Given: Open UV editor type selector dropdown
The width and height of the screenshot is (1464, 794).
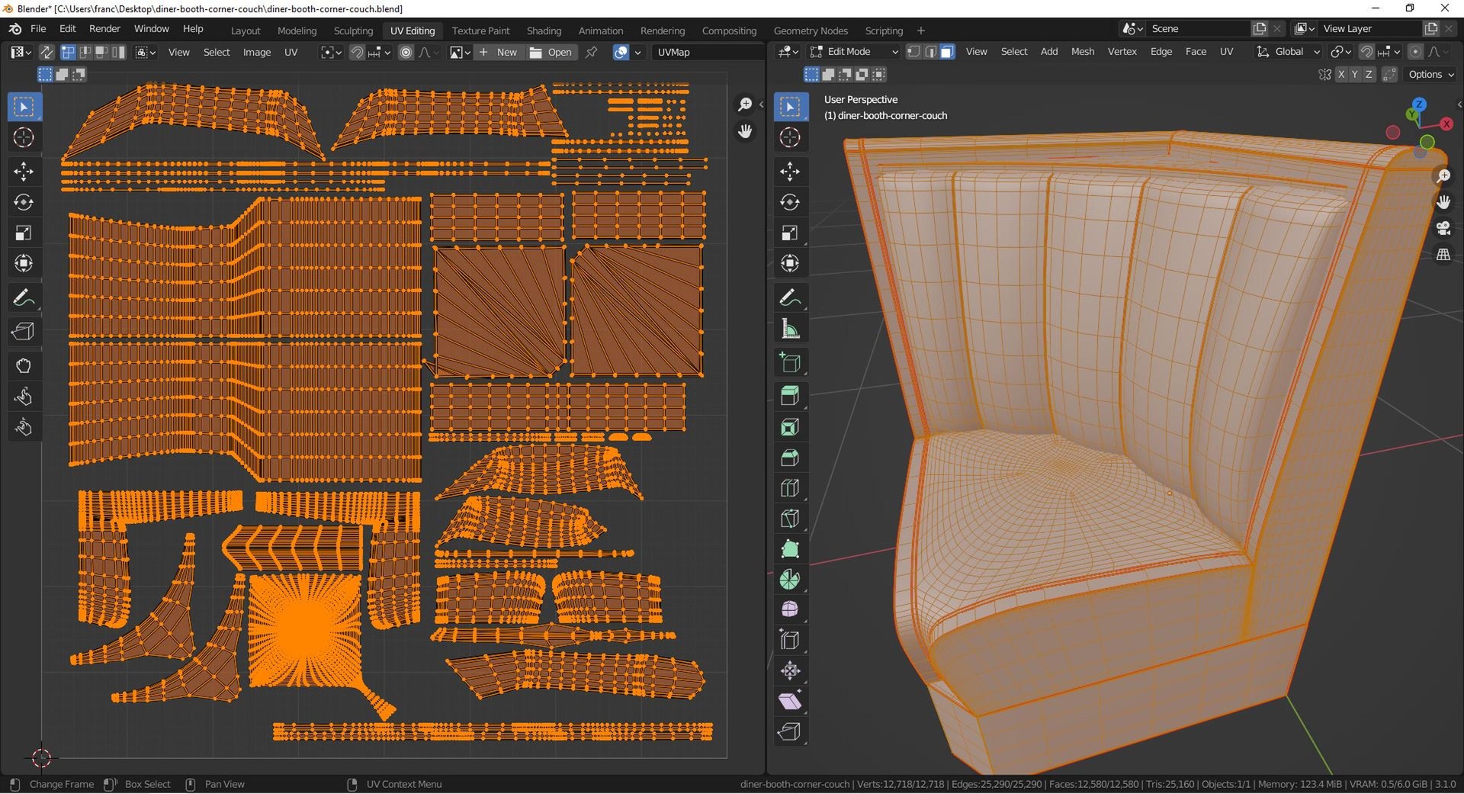Looking at the screenshot, I should tap(20, 52).
